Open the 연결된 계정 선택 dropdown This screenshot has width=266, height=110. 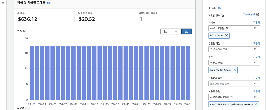point(234,49)
